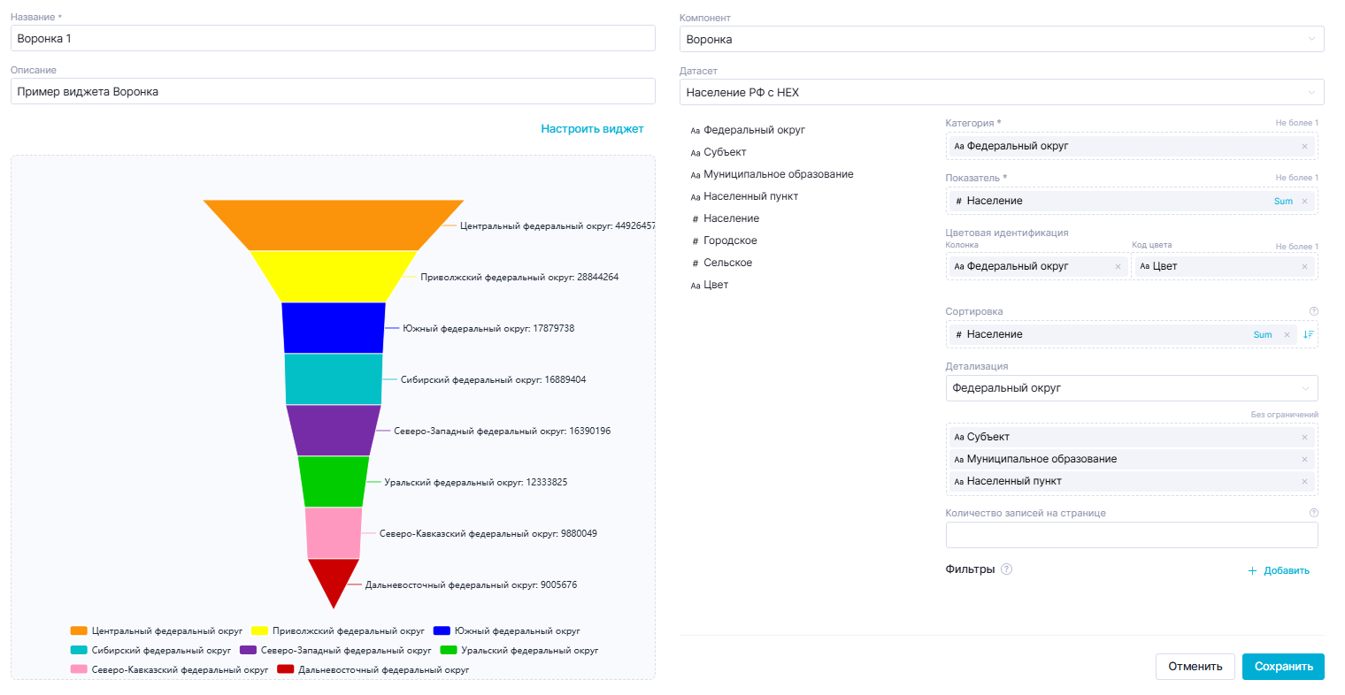Click the Настроить виджет link
Screen dimensions: 1345x695
592,129
